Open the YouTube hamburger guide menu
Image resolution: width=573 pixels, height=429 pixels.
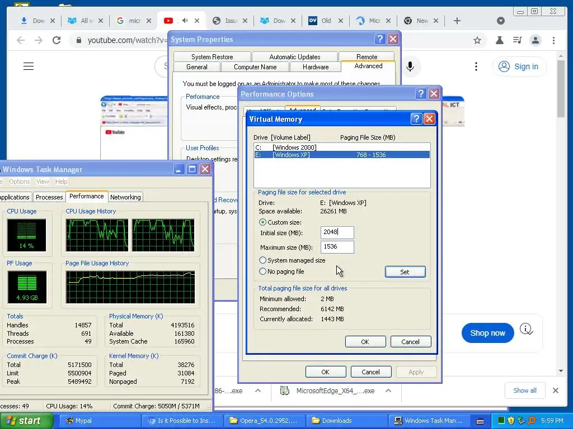tap(29, 66)
